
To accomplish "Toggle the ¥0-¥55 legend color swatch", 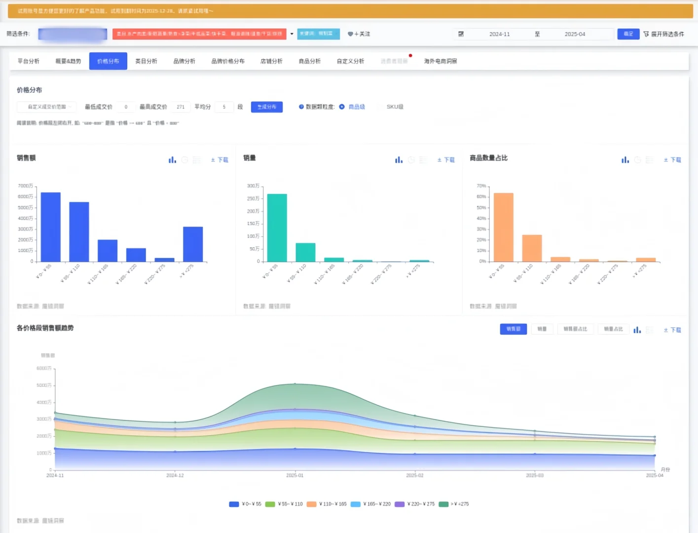I will pyautogui.click(x=234, y=504).
